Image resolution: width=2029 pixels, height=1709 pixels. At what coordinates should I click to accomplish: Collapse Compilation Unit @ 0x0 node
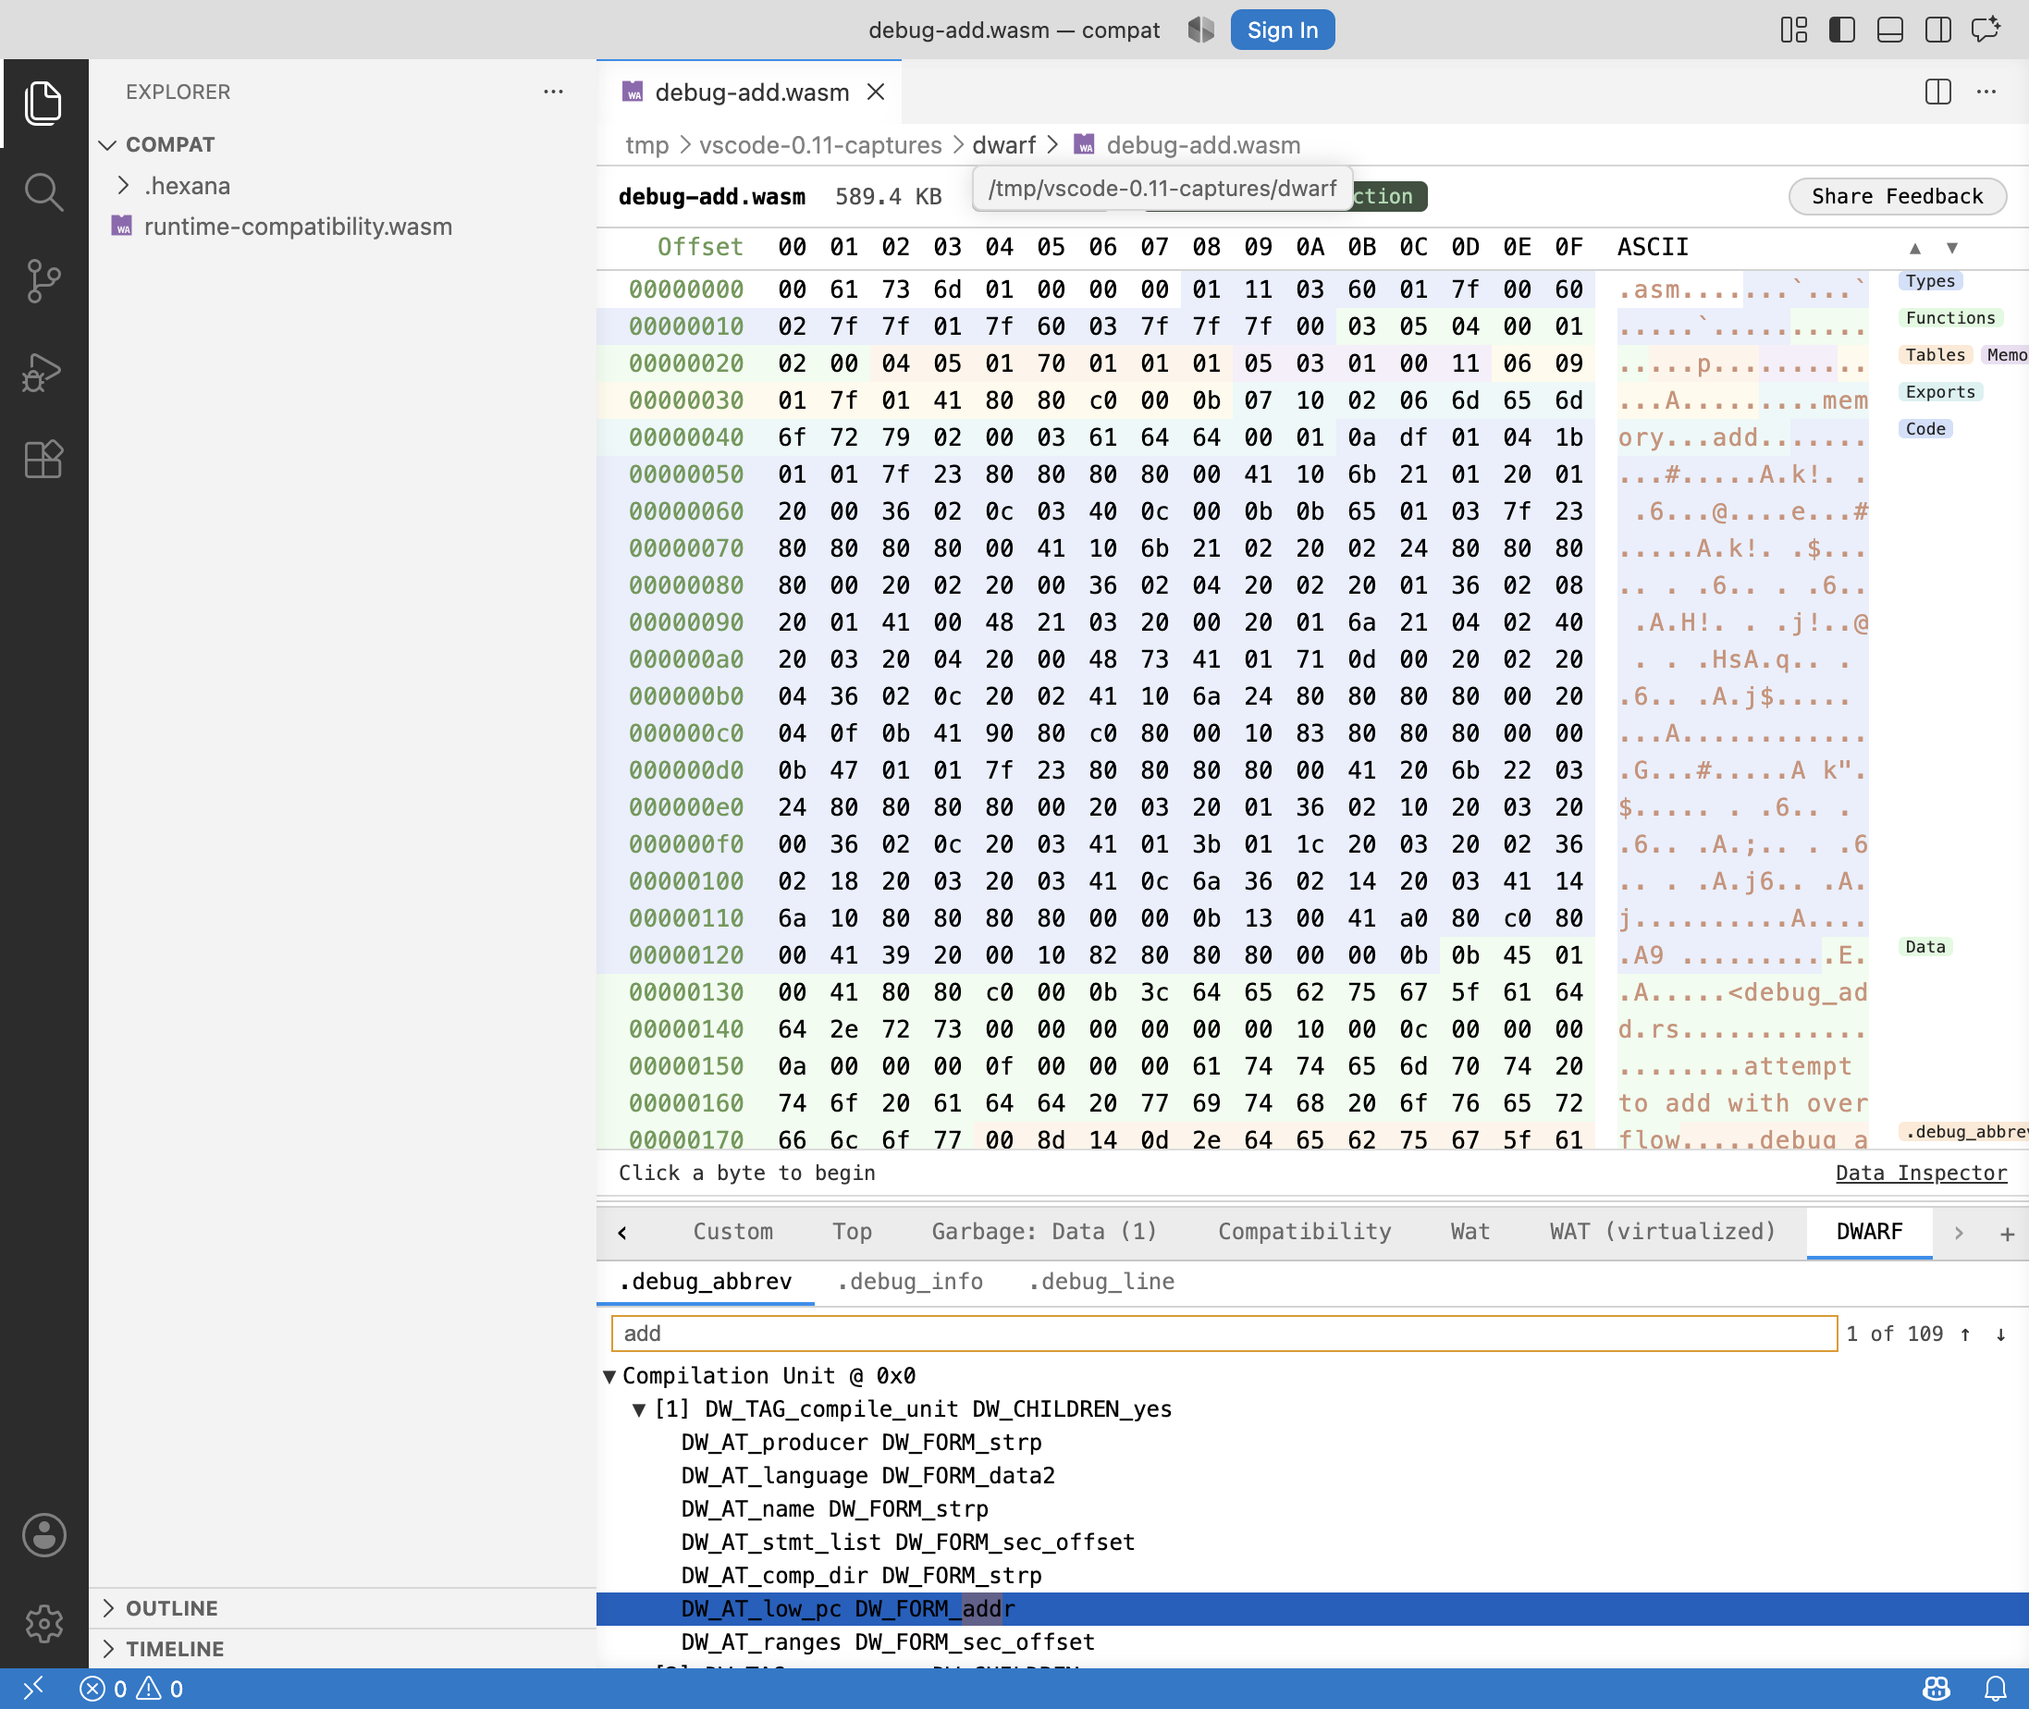[x=609, y=1377]
